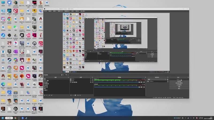Open the Windows Start menu
This screenshot has height=120, width=214.
point(3,118)
